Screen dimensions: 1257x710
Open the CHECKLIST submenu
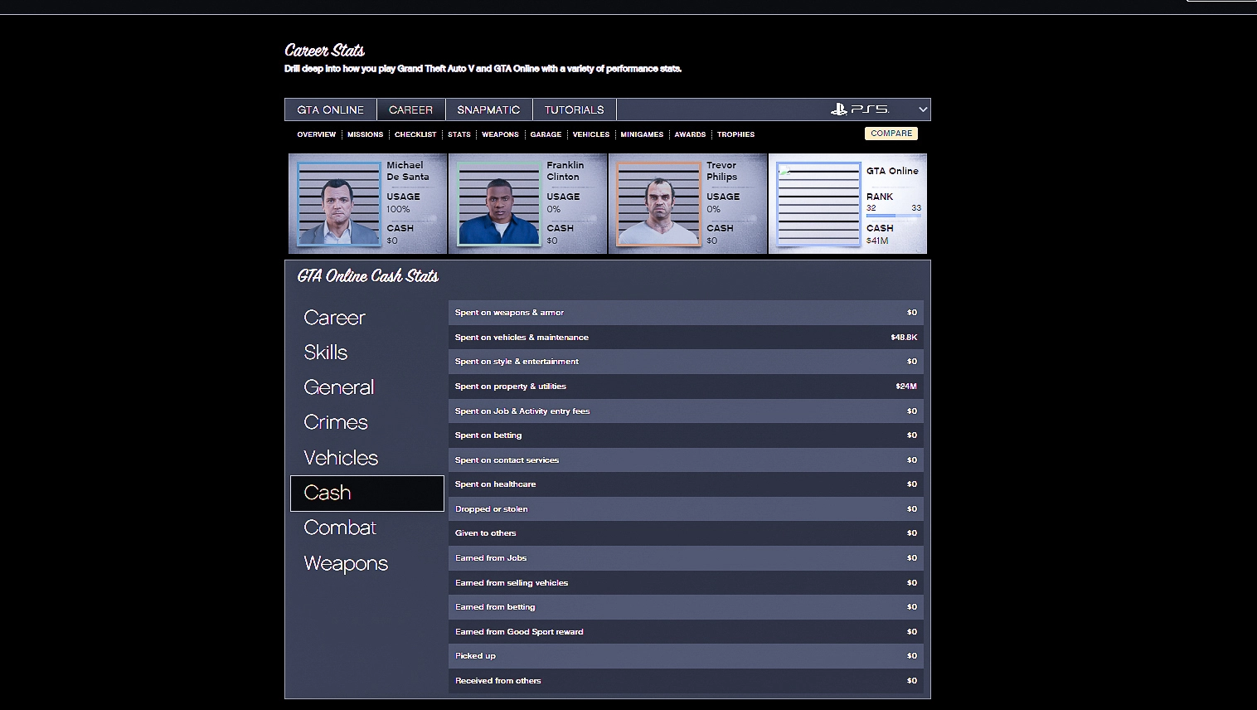click(x=415, y=134)
